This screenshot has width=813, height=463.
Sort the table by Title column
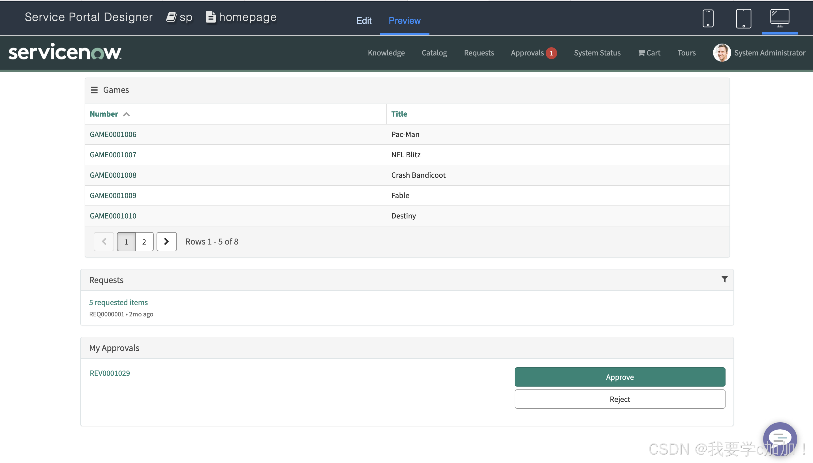coord(399,114)
